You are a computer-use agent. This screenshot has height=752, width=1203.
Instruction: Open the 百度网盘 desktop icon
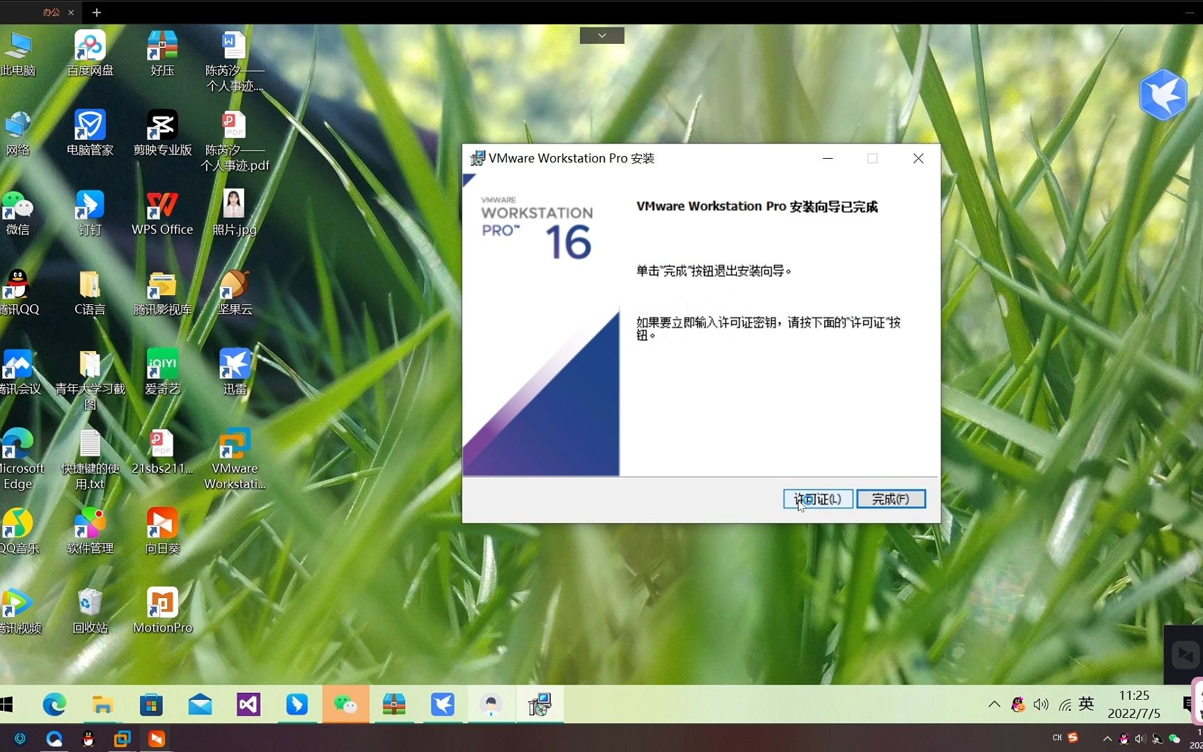pos(90,54)
